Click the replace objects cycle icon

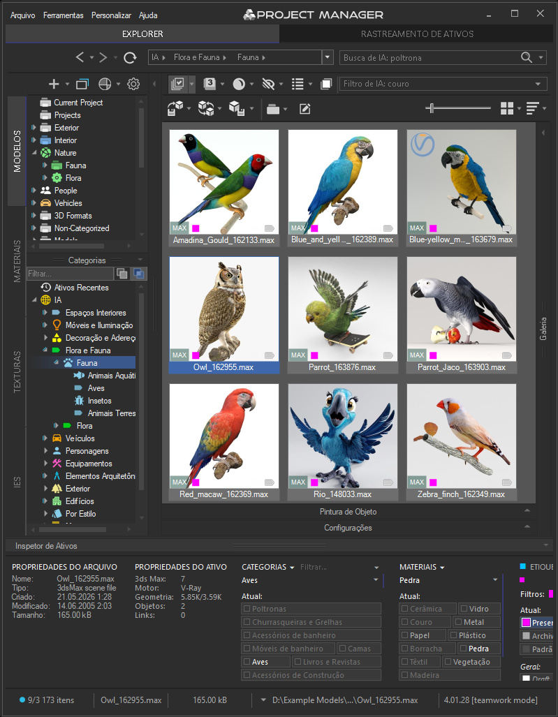pyautogui.click(x=206, y=108)
